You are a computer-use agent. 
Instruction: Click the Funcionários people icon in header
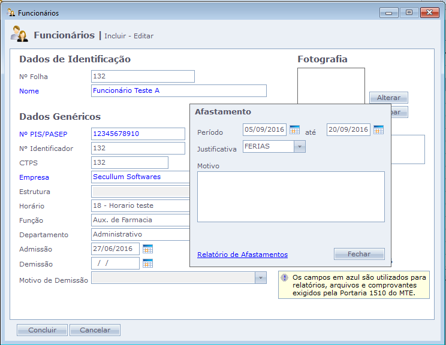(19, 35)
